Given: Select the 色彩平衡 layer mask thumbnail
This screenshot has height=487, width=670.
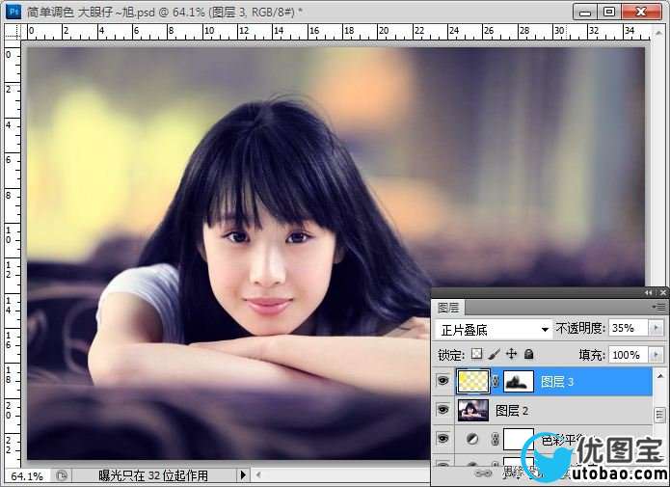Looking at the screenshot, I should (x=519, y=439).
